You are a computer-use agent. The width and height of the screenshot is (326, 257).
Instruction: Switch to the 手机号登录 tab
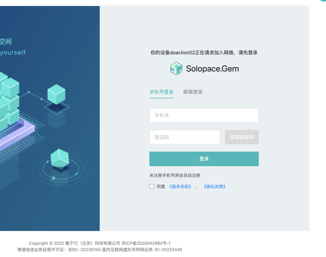161,92
